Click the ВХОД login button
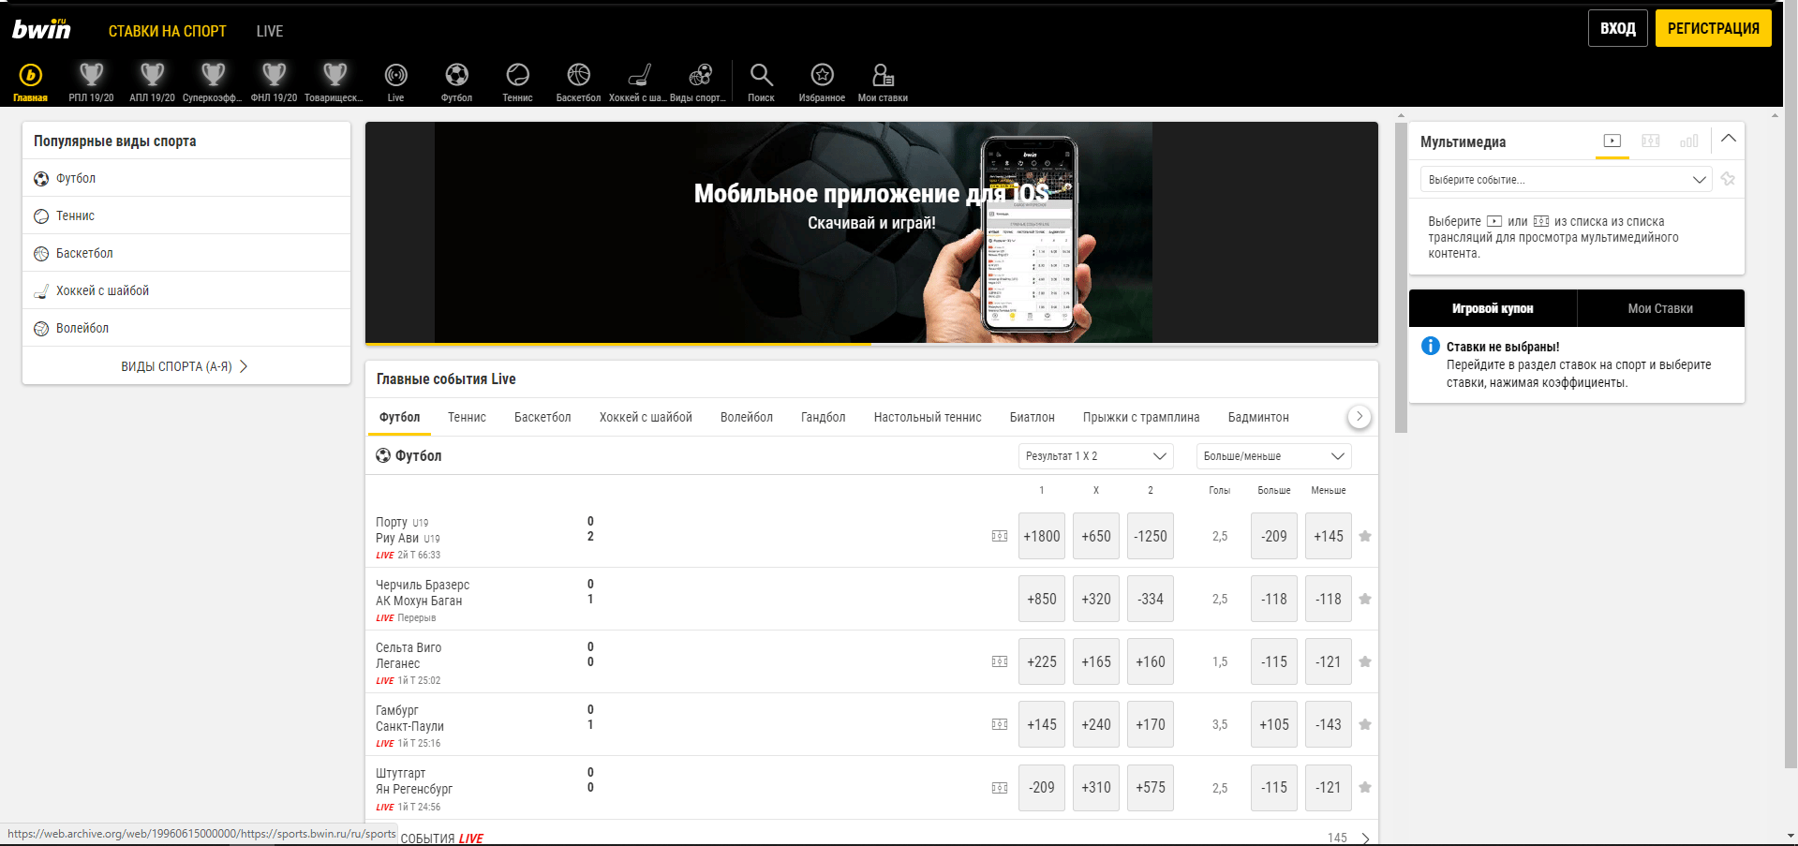 [x=1618, y=28]
